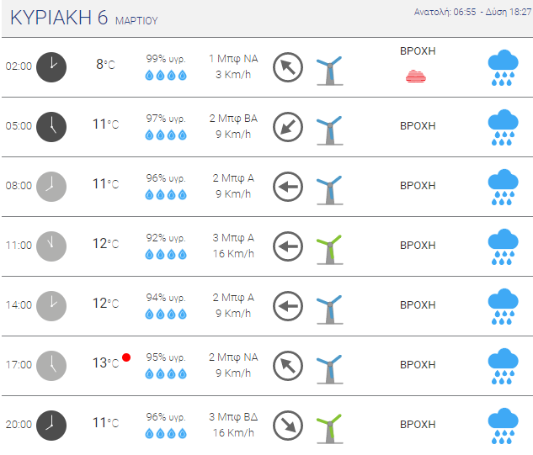
Task: Click the humidity droplets under 94% υγρ.
Action: [x=166, y=314]
